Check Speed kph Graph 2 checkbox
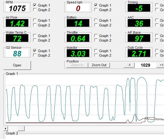Image resolution: width=164 pixels, height=139 pixels. click(96, 10)
